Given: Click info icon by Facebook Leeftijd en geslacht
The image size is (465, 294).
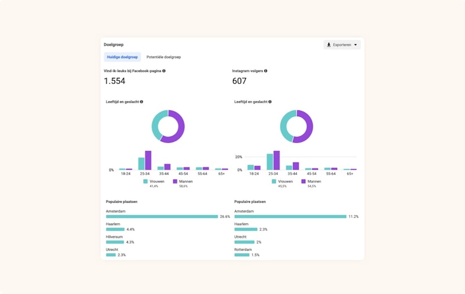Looking at the screenshot, I should click(141, 102).
